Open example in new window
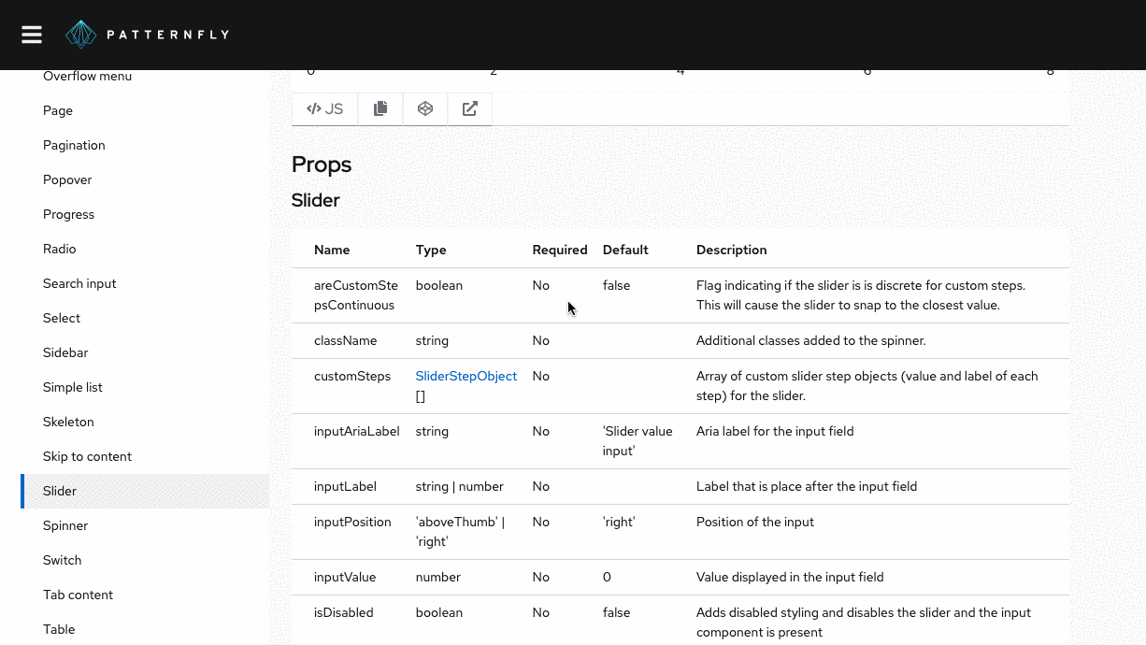The width and height of the screenshot is (1146, 645). [x=470, y=109]
